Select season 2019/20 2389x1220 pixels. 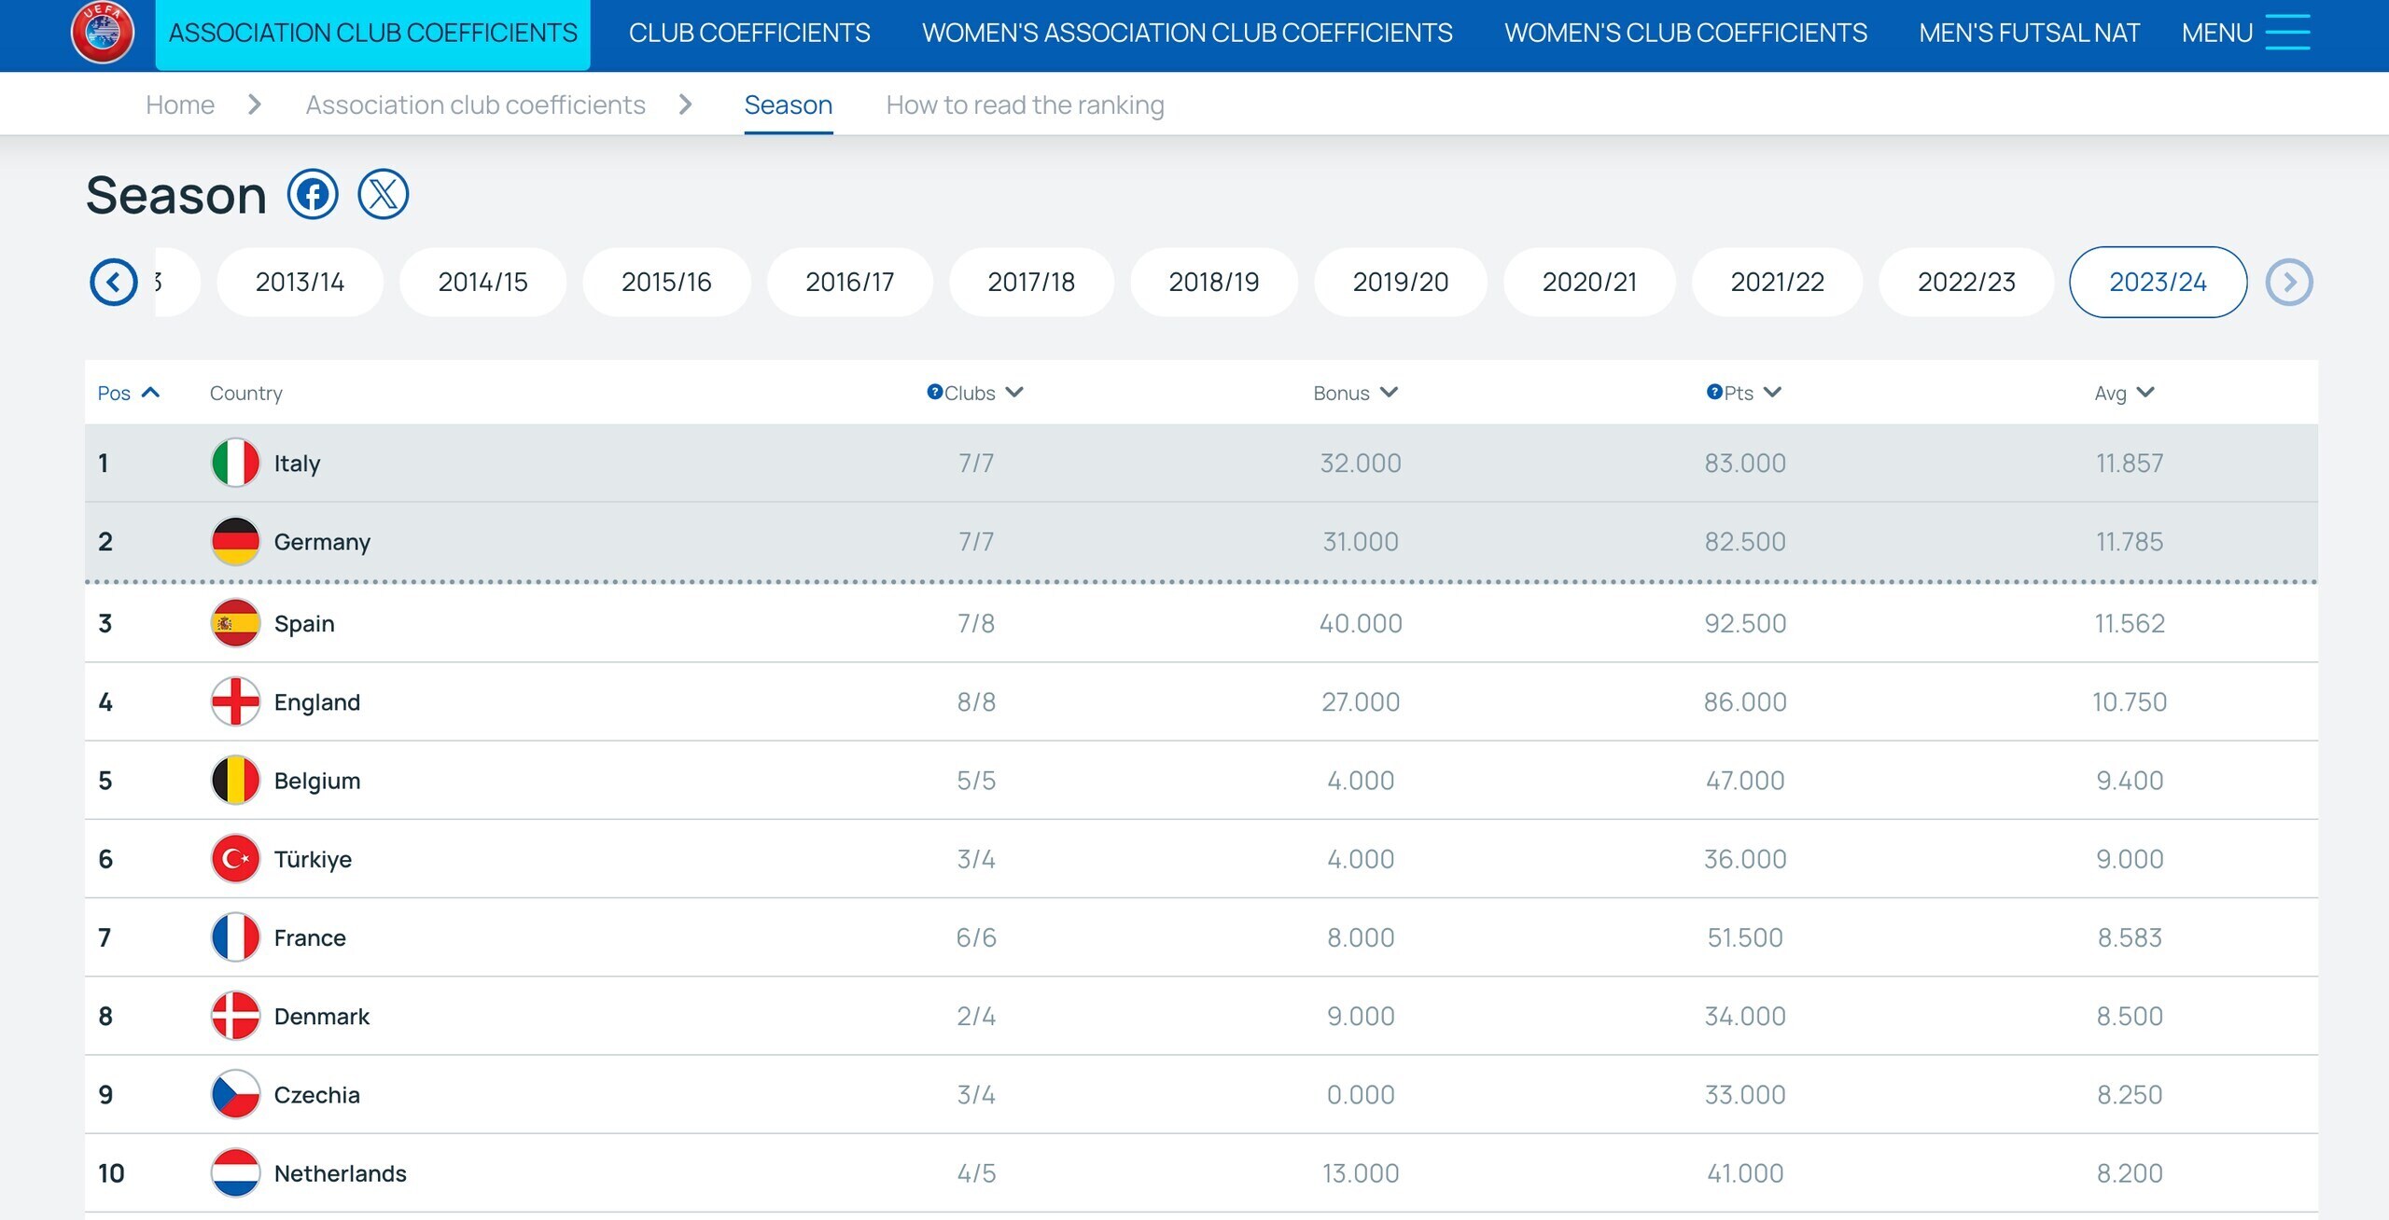pos(1401,282)
